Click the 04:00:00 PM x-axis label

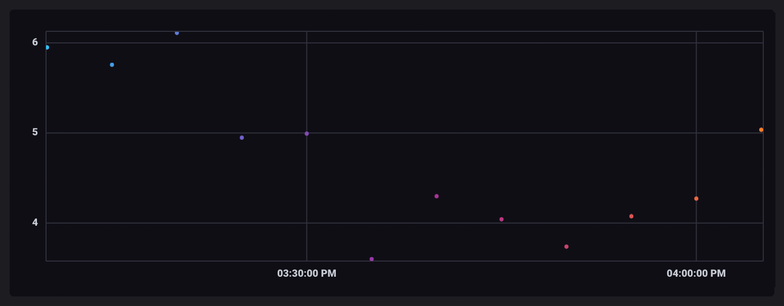click(696, 274)
